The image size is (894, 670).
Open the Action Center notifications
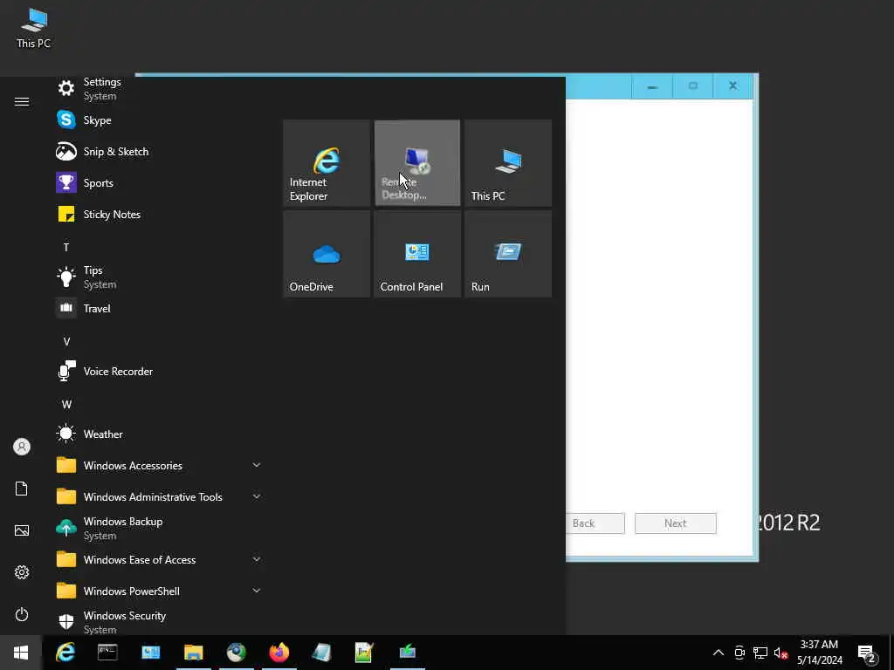coord(867,653)
